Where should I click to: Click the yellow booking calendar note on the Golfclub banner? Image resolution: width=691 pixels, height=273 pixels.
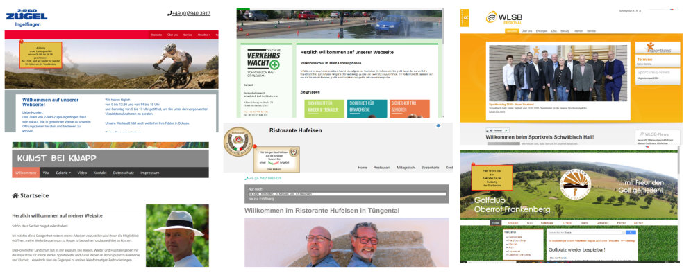click(492, 177)
